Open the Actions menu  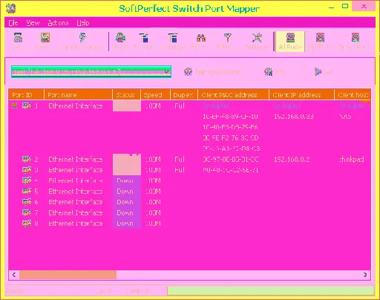(x=58, y=23)
